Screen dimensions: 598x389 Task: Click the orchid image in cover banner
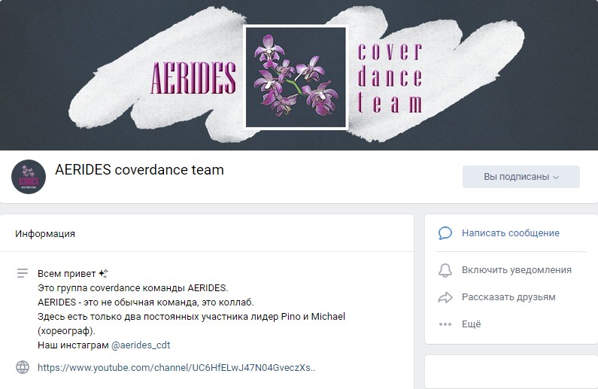[296, 77]
